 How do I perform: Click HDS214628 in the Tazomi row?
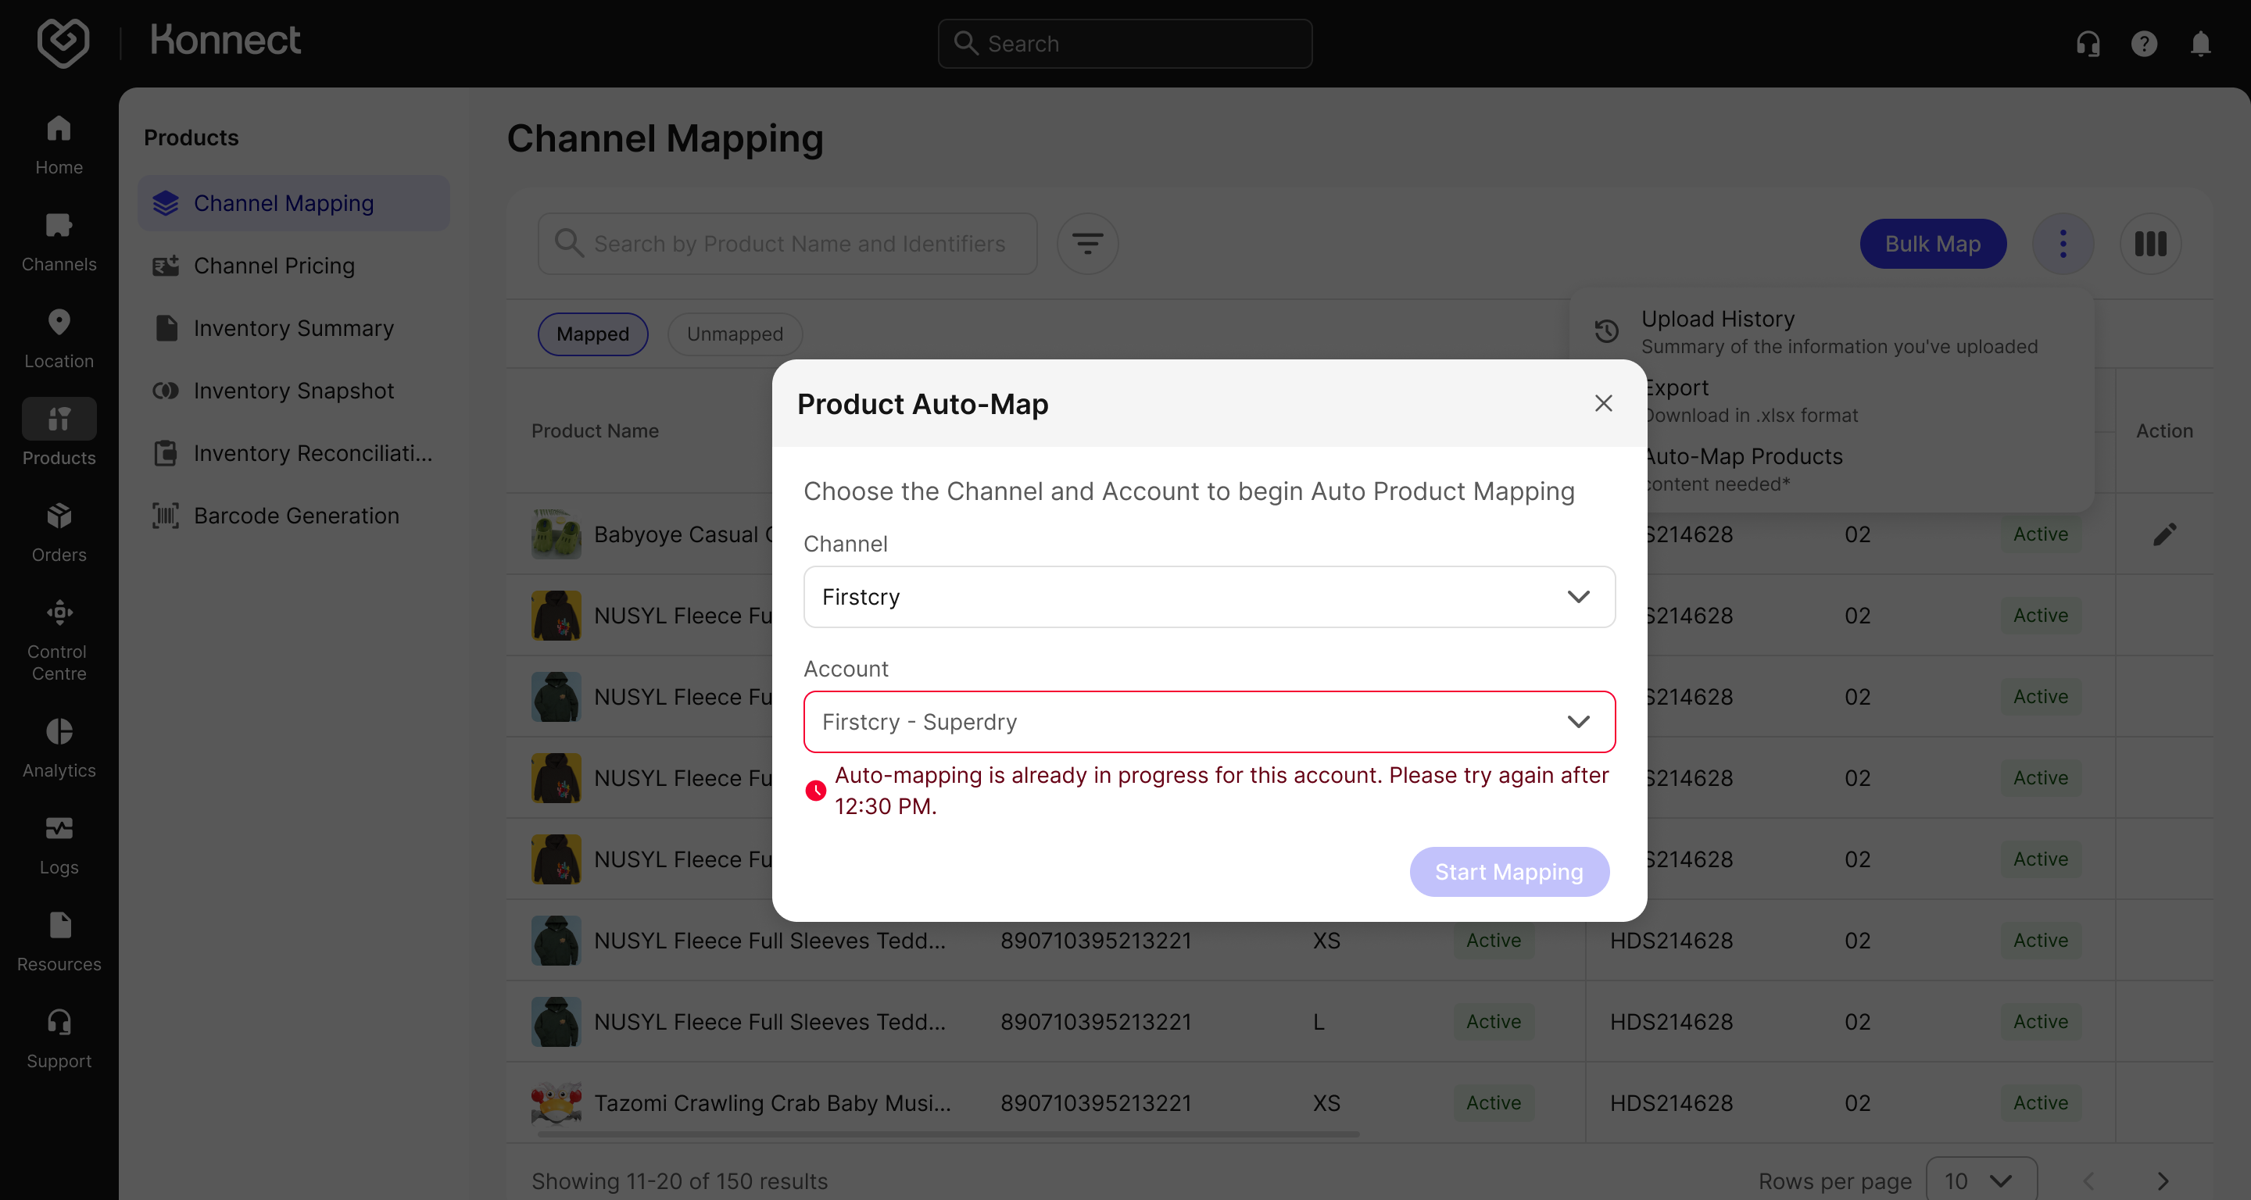[x=1671, y=1102]
